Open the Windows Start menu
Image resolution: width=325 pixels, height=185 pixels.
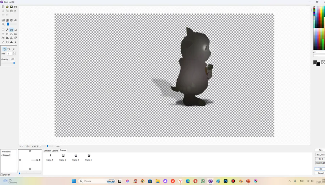[x=74, y=181]
